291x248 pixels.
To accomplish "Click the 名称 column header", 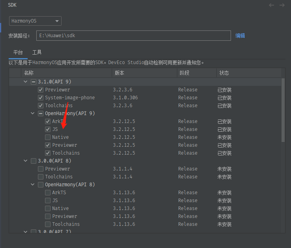I will [66, 73].
